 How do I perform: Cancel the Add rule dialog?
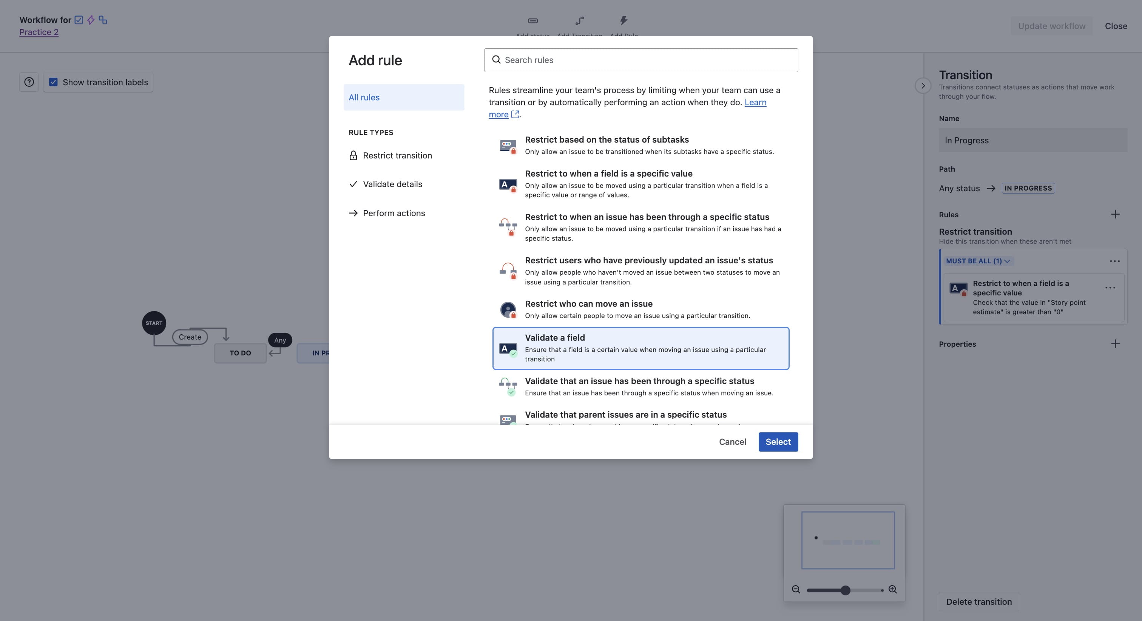coord(732,442)
